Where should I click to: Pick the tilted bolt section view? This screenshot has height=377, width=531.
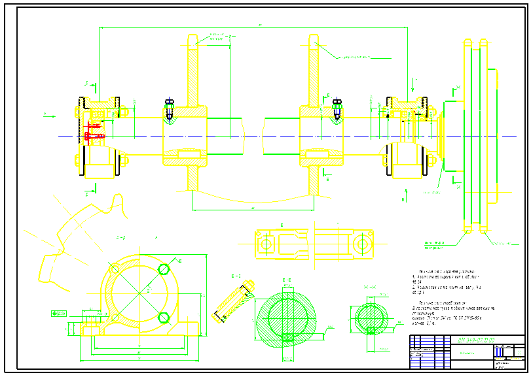tap(234, 301)
